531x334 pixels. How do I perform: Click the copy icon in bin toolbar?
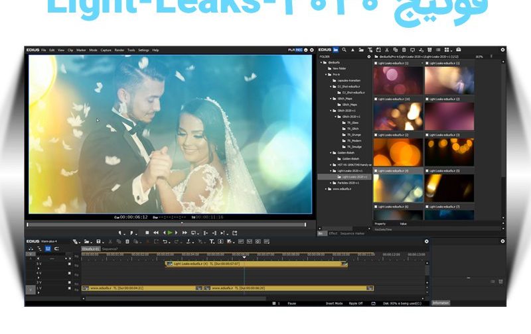point(396,50)
